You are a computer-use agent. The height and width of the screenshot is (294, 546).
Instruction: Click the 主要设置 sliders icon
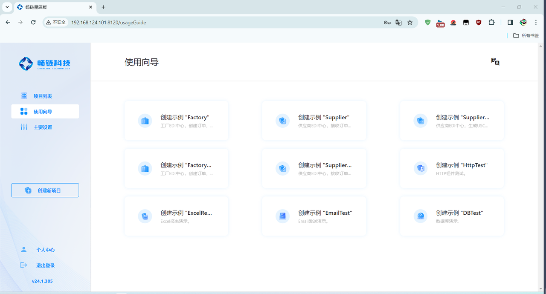[24, 127]
